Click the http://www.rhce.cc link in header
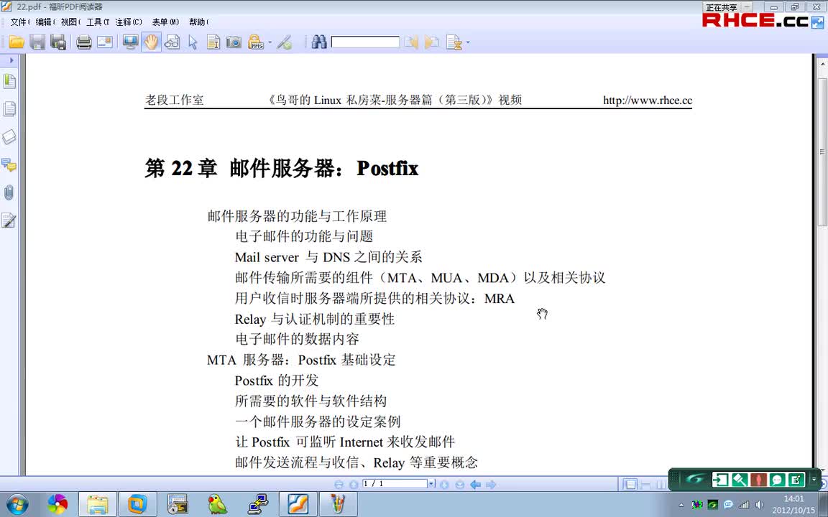 [648, 101]
